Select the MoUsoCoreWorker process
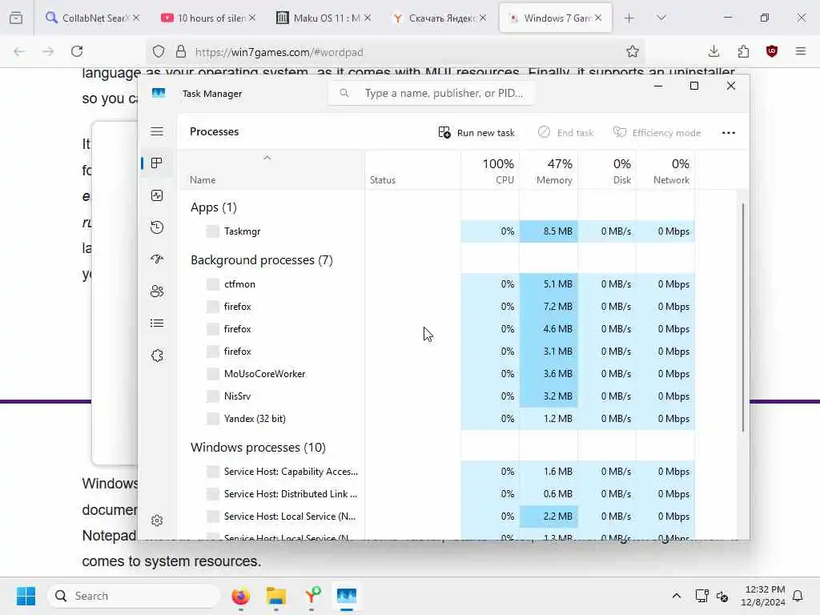 436,374
